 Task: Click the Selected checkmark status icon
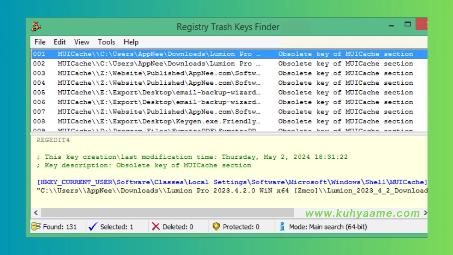coord(93,227)
